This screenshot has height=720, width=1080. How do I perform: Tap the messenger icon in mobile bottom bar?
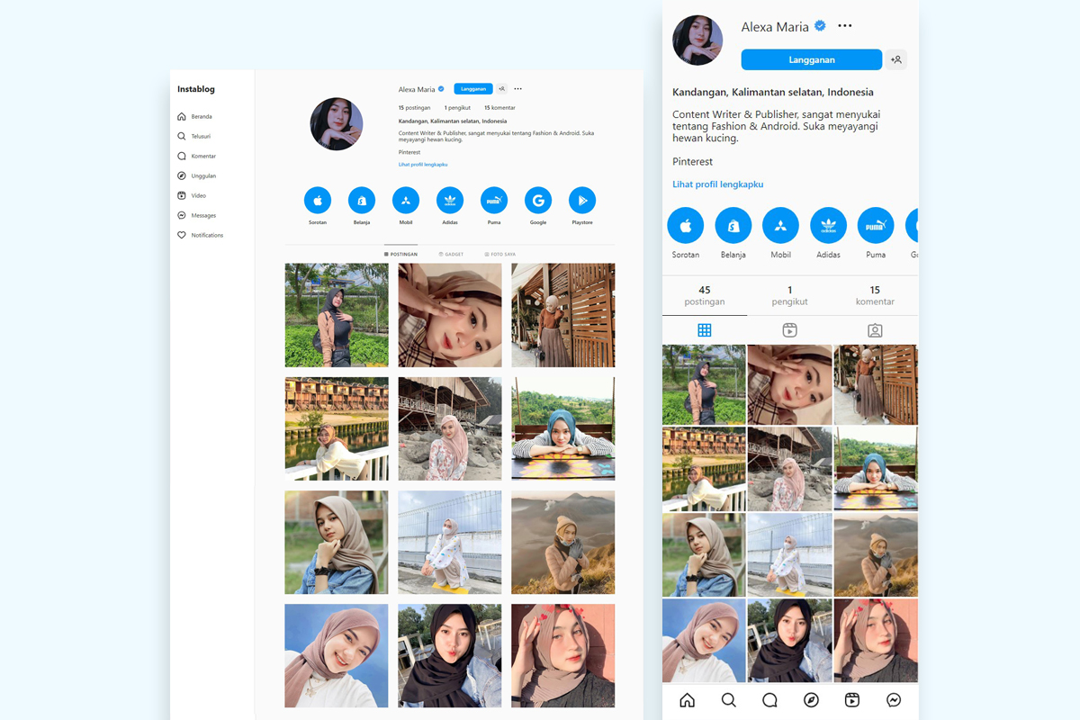[894, 700]
